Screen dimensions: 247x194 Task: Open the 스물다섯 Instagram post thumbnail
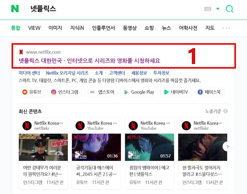(x=203, y=147)
